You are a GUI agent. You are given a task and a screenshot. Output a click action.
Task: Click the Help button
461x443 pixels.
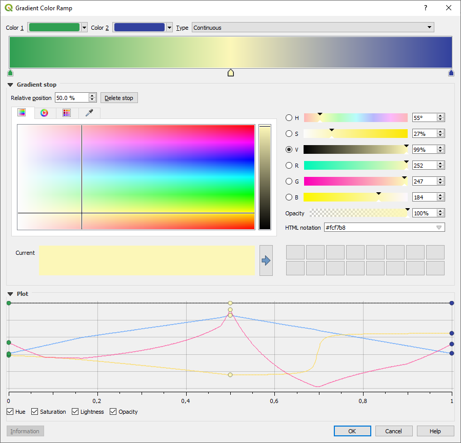click(435, 431)
